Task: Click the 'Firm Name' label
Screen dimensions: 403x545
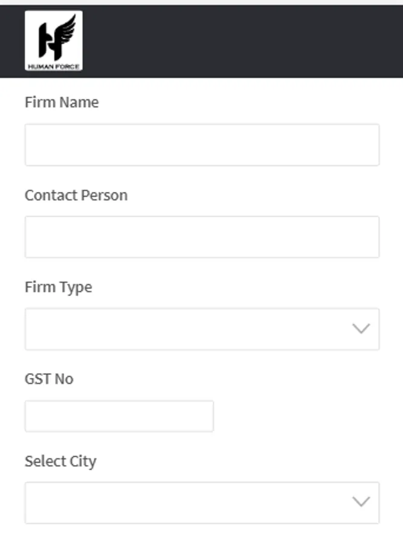Action: coord(62,102)
